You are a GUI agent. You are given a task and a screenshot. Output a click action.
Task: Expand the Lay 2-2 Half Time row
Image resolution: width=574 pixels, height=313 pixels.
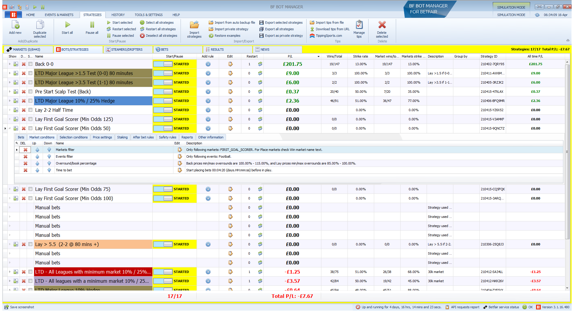point(9,110)
